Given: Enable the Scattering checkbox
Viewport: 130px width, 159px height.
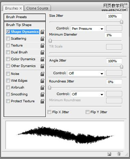Looking at the screenshot, I should tap(8, 39).
